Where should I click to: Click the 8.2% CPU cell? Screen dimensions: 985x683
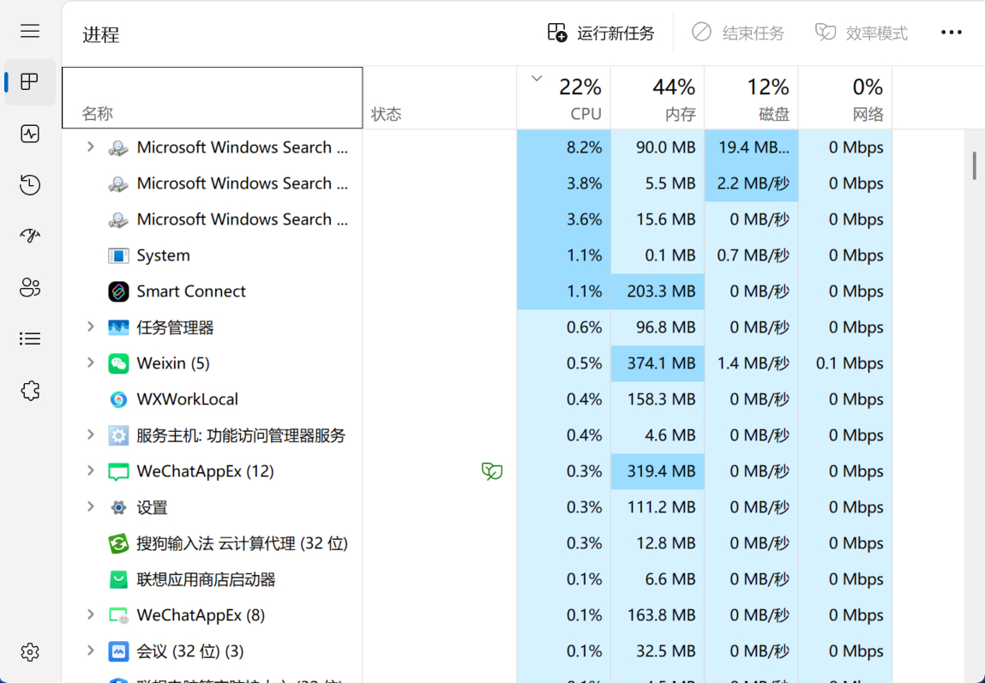(563, 147)
